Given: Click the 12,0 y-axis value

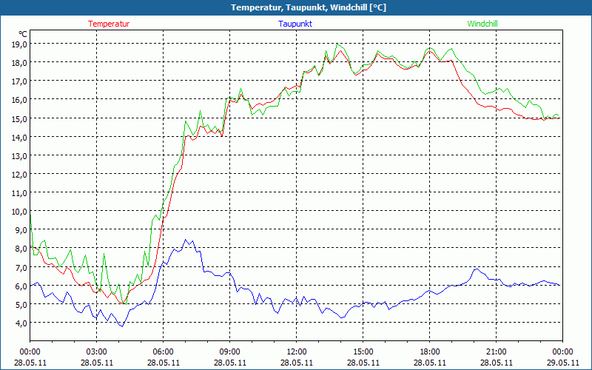Looking at the screenshot, I should (20, 175).
